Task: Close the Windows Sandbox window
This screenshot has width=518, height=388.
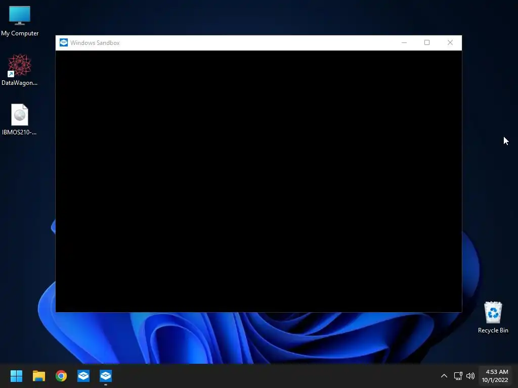Action: pyautogui.click(x=450, y=42)
